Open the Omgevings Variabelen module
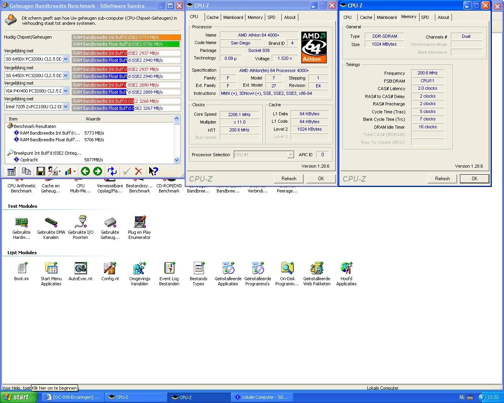The width and height of the screenshot is (504, 403). tap(139, 274)
